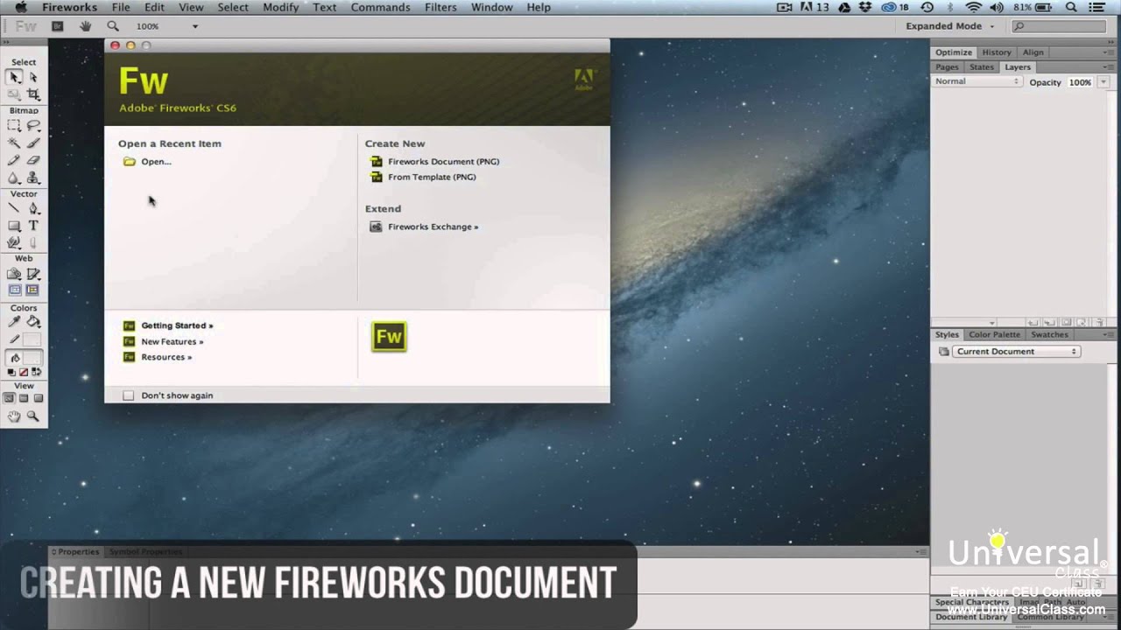Select the Rectangle vector tool
This screenshot has height=630, width=1121.
(x=15, y=225)
